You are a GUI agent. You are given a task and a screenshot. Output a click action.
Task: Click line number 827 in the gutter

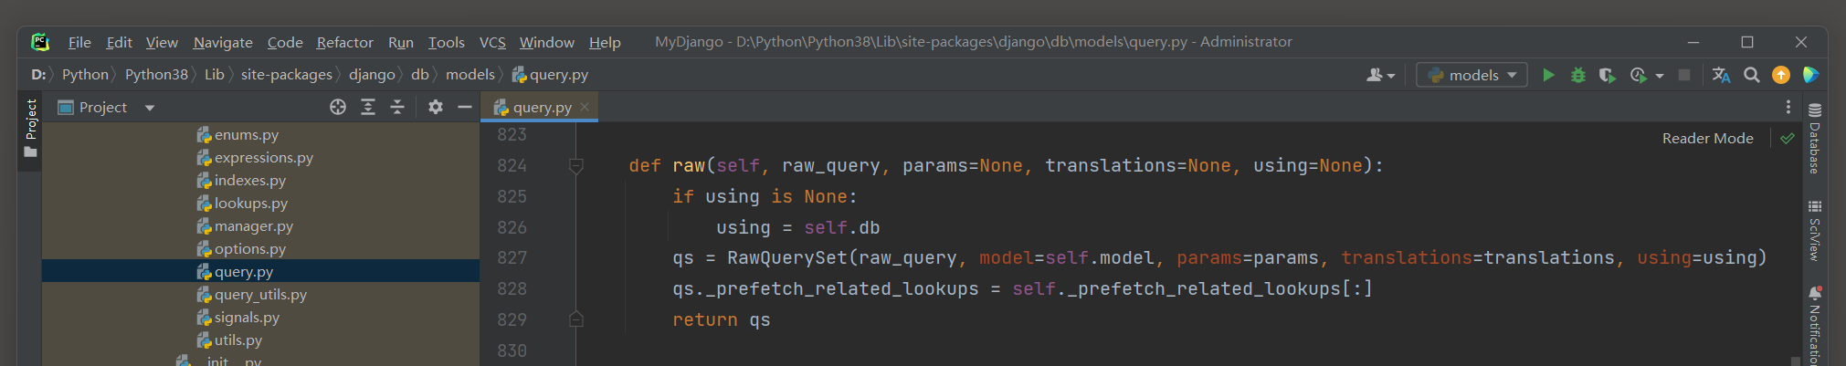tap(512, 258)
